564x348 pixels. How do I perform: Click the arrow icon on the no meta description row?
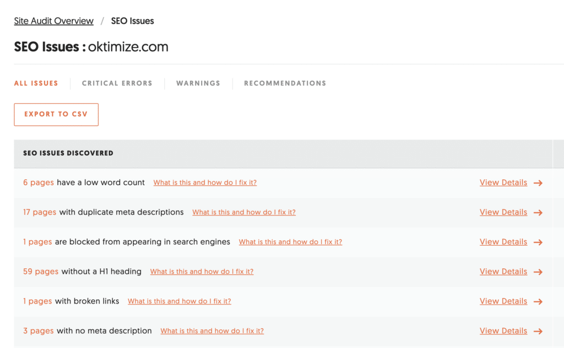[x=538, y=331]
